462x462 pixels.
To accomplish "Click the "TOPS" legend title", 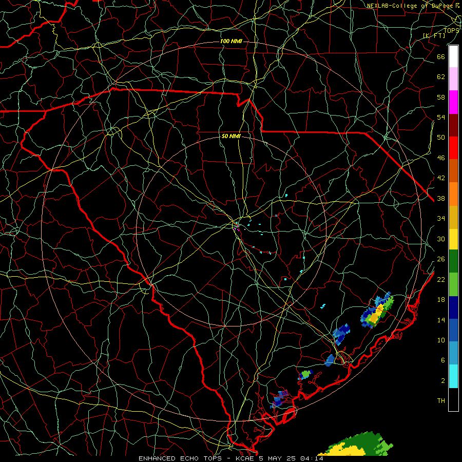I will (451, 30).
